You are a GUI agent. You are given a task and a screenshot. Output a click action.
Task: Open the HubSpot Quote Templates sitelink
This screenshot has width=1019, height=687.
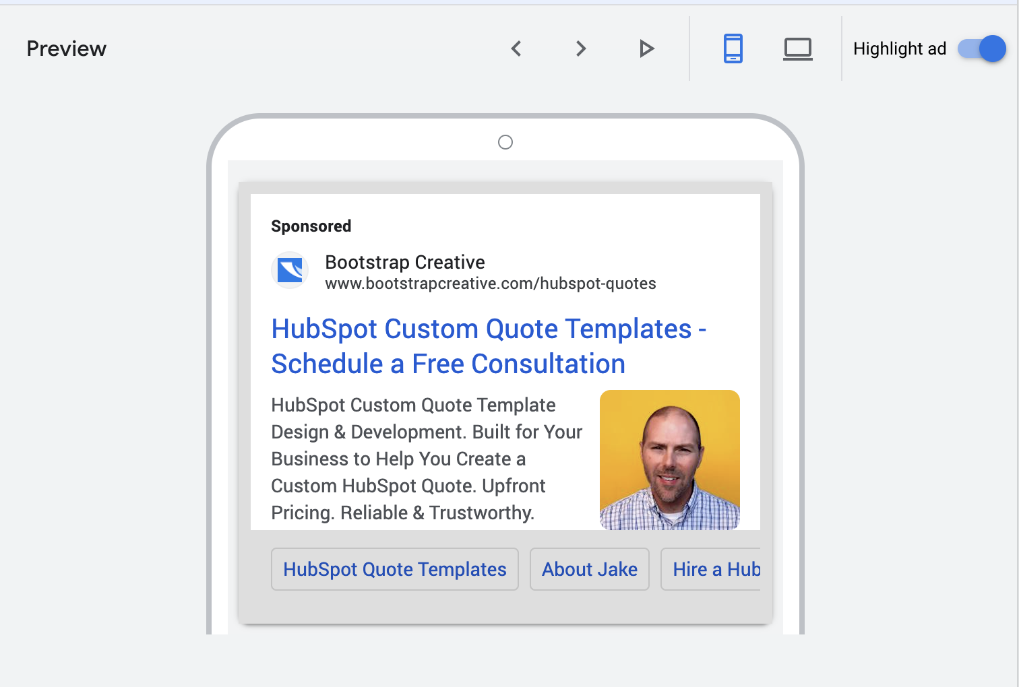(394, 569)
